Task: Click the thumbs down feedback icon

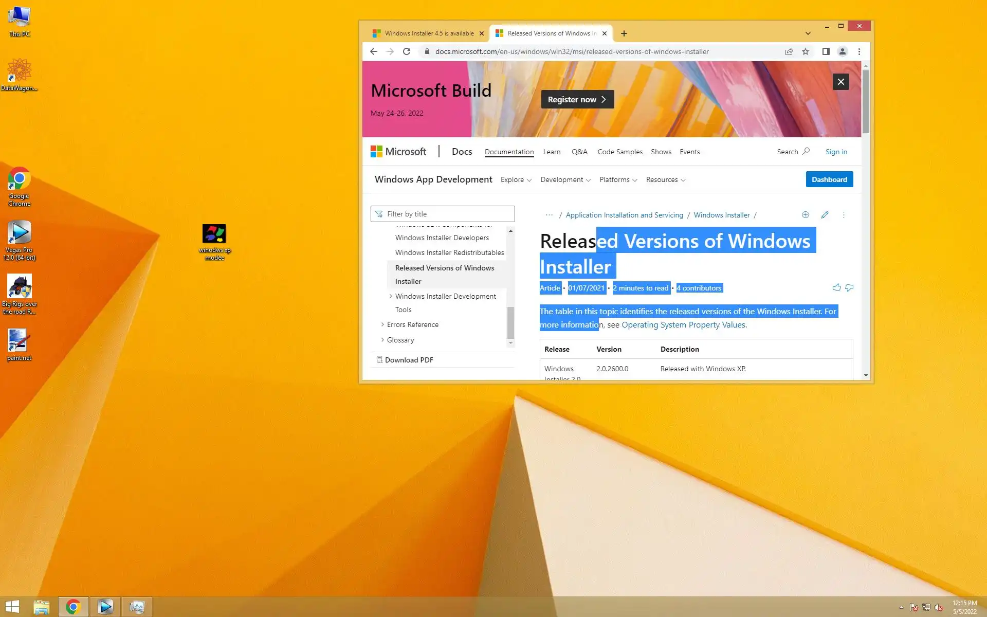Action: (849, 287)
